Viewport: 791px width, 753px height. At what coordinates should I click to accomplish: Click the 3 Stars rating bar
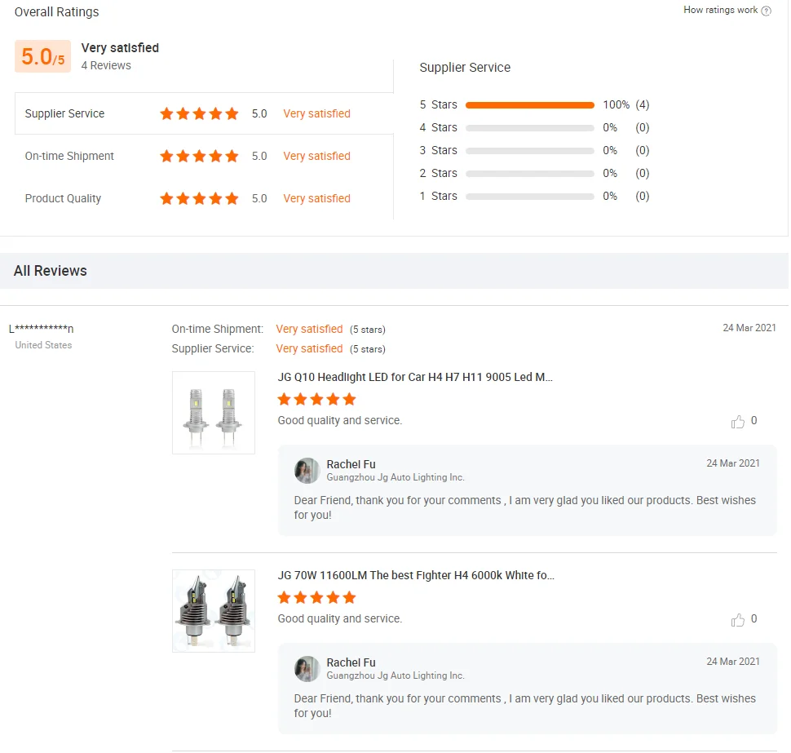pos(530,150)
